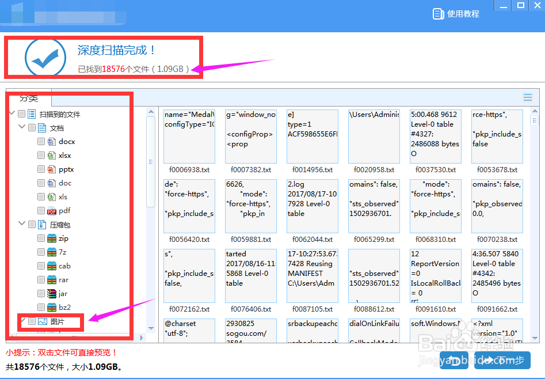545x379 pixels.
Task: Tick the pptx checkbox
Action: pyautogui.click(x=41, y=169)
